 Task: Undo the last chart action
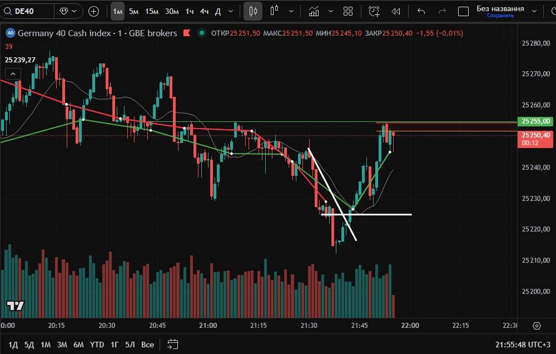tap(421, 11)
